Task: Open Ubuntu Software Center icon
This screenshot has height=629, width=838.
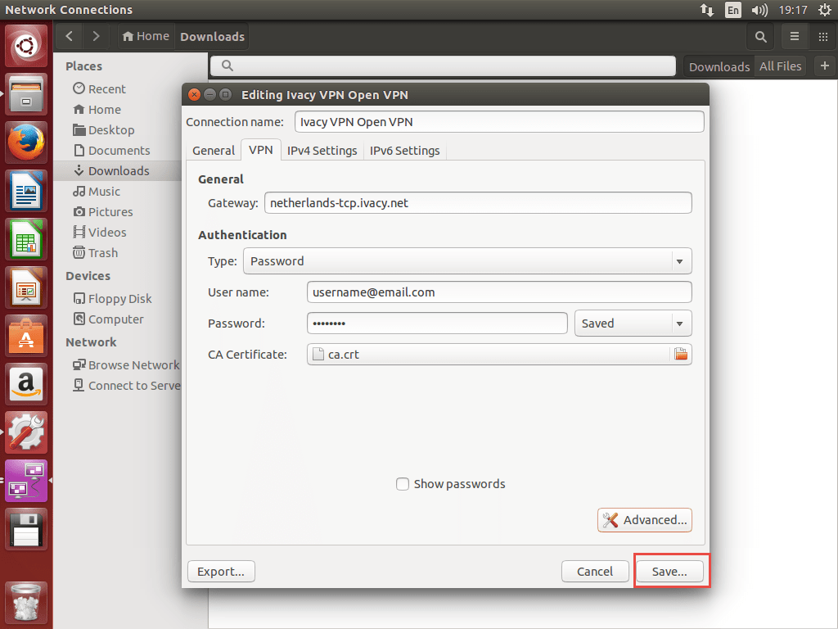Action: tap(25, 336)
